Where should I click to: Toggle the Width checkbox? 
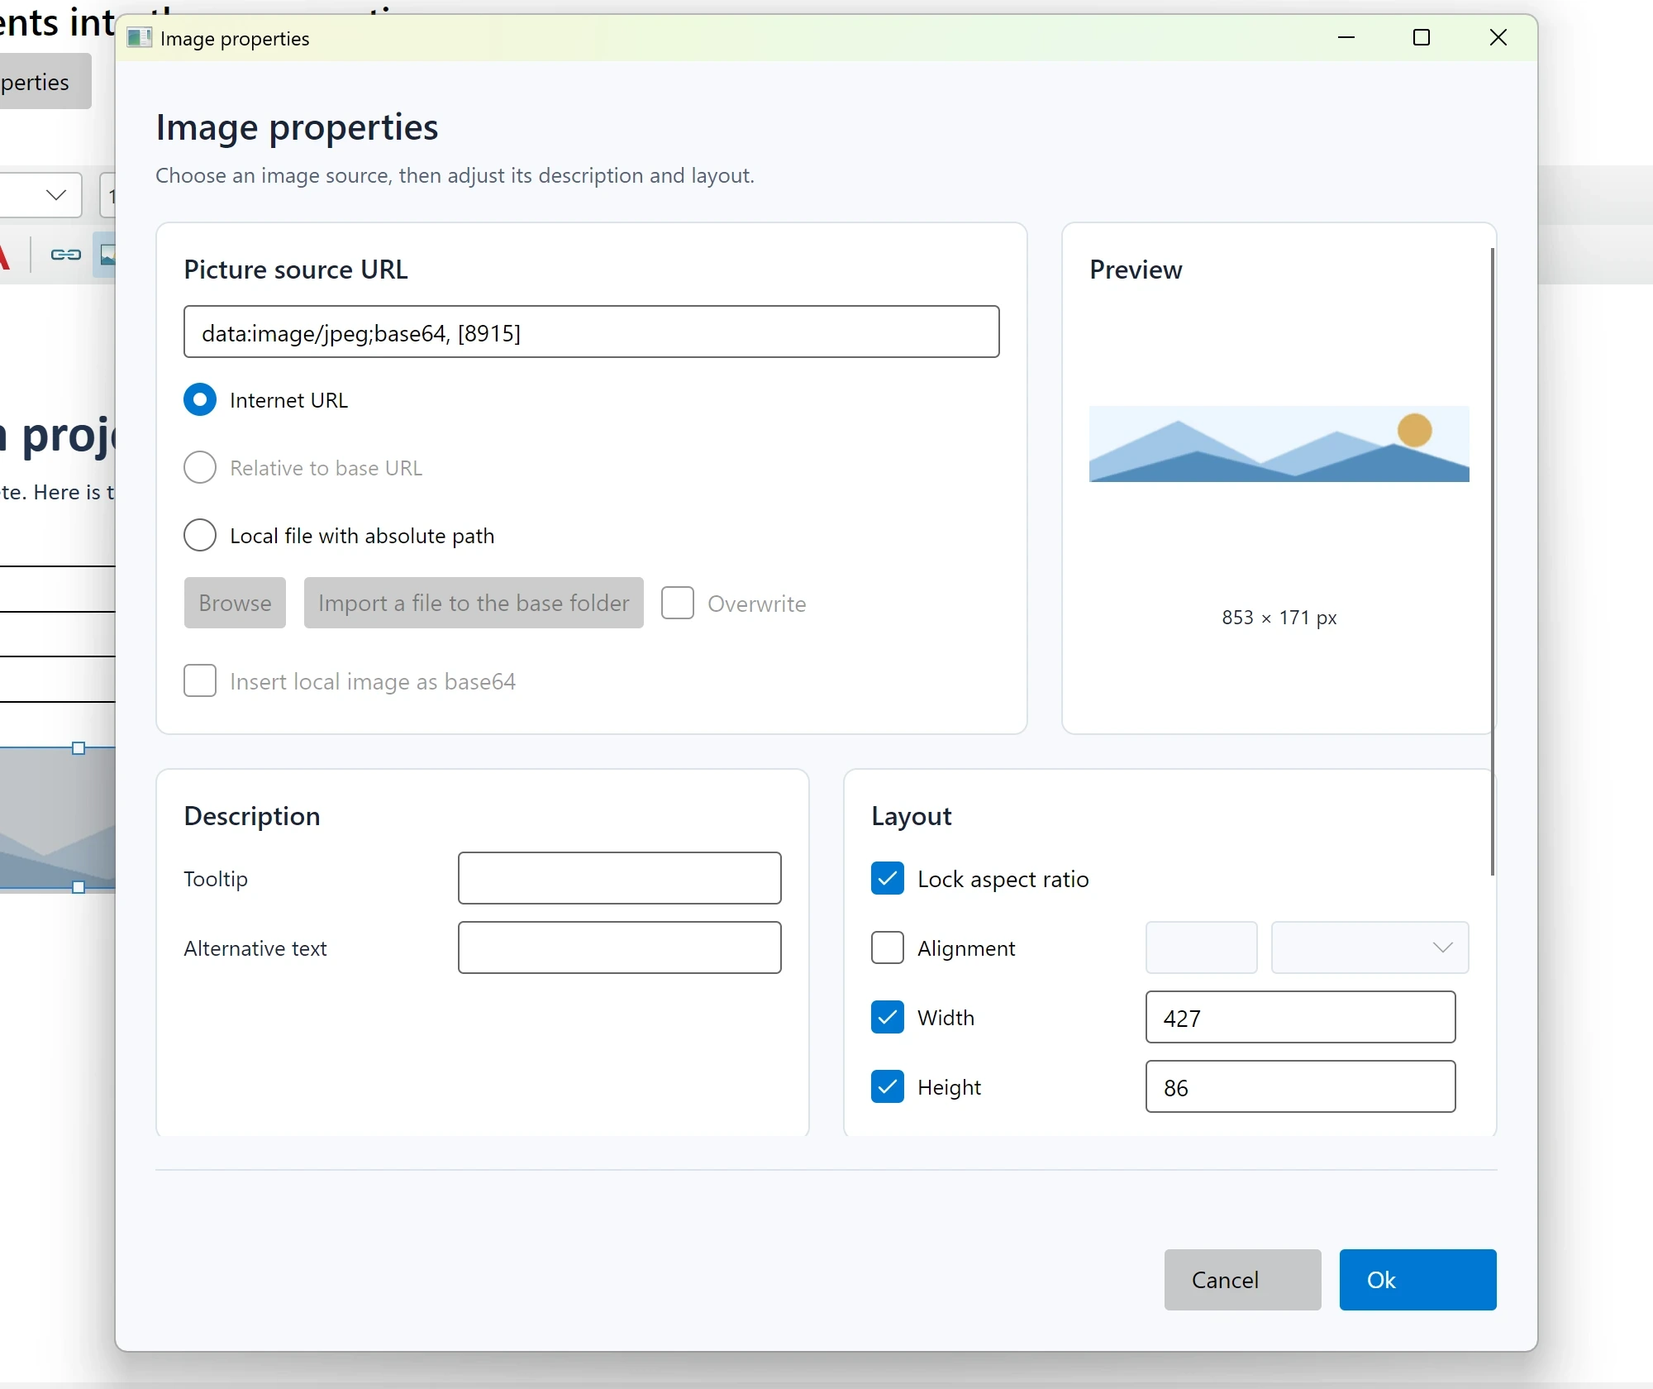tap(888, 1018)
